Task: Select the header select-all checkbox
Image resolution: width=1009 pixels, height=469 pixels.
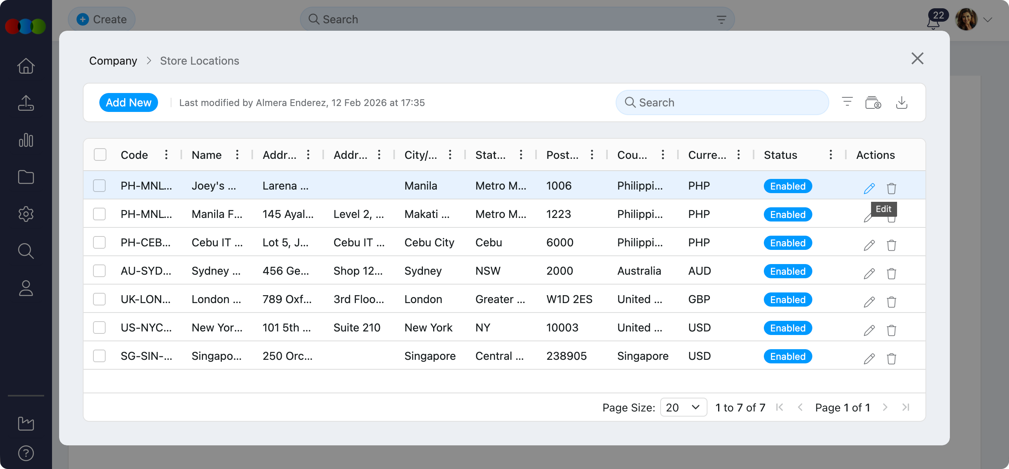Action: (100, 154)
